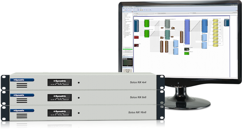Image resolution: width=242 pixels, height=129 pixels.
Task: Toggle the INPUTS checkbox in meter panel
Action: (123, 59)
